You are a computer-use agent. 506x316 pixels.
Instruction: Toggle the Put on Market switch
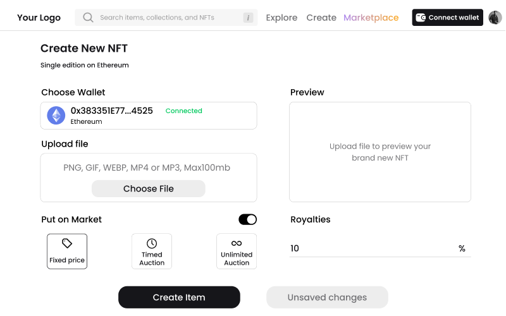(x=247, y=219)
